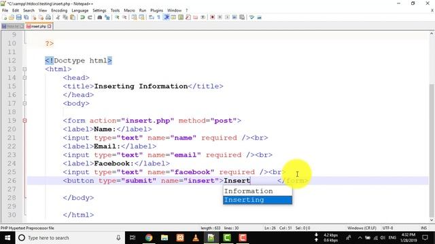Save the current file using the Save icon

(x=18, y=17)
